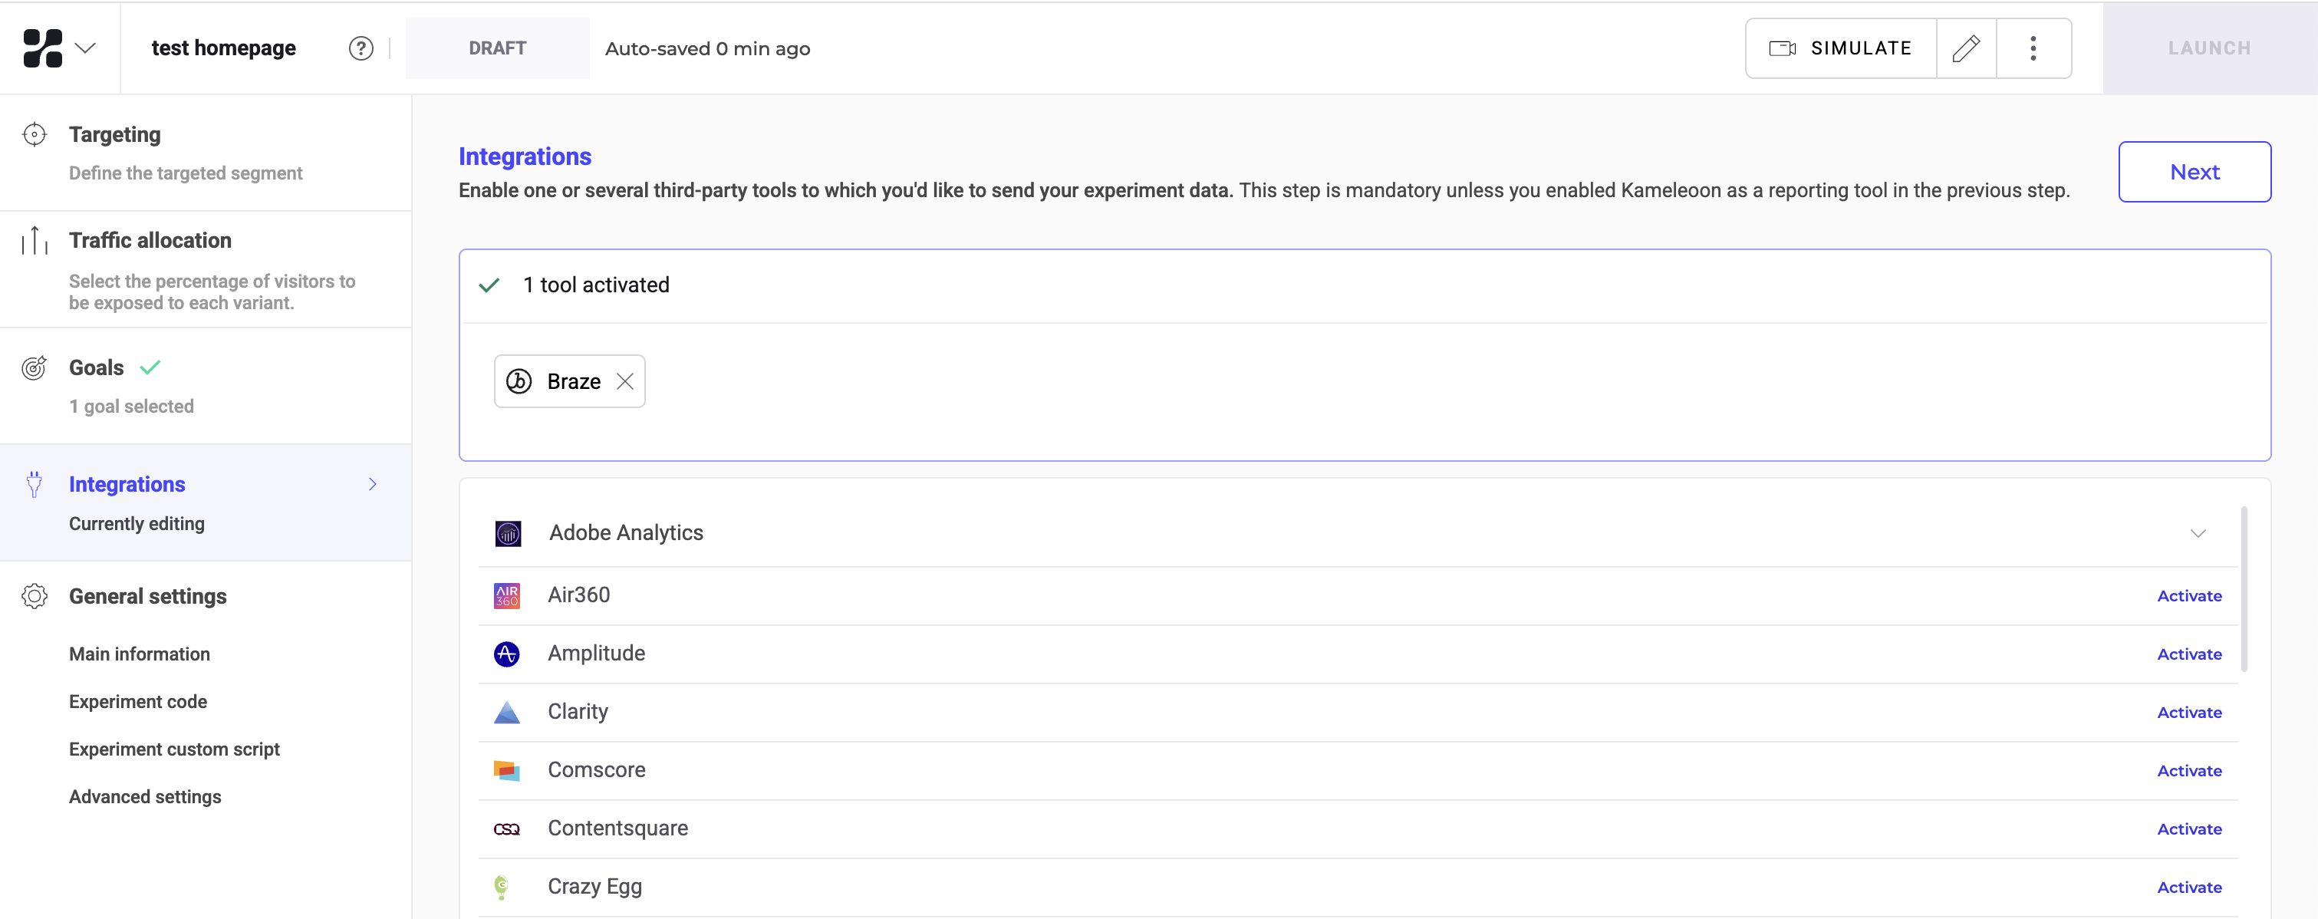Open the help question mark icon
2318x919 pixels.
361,48
